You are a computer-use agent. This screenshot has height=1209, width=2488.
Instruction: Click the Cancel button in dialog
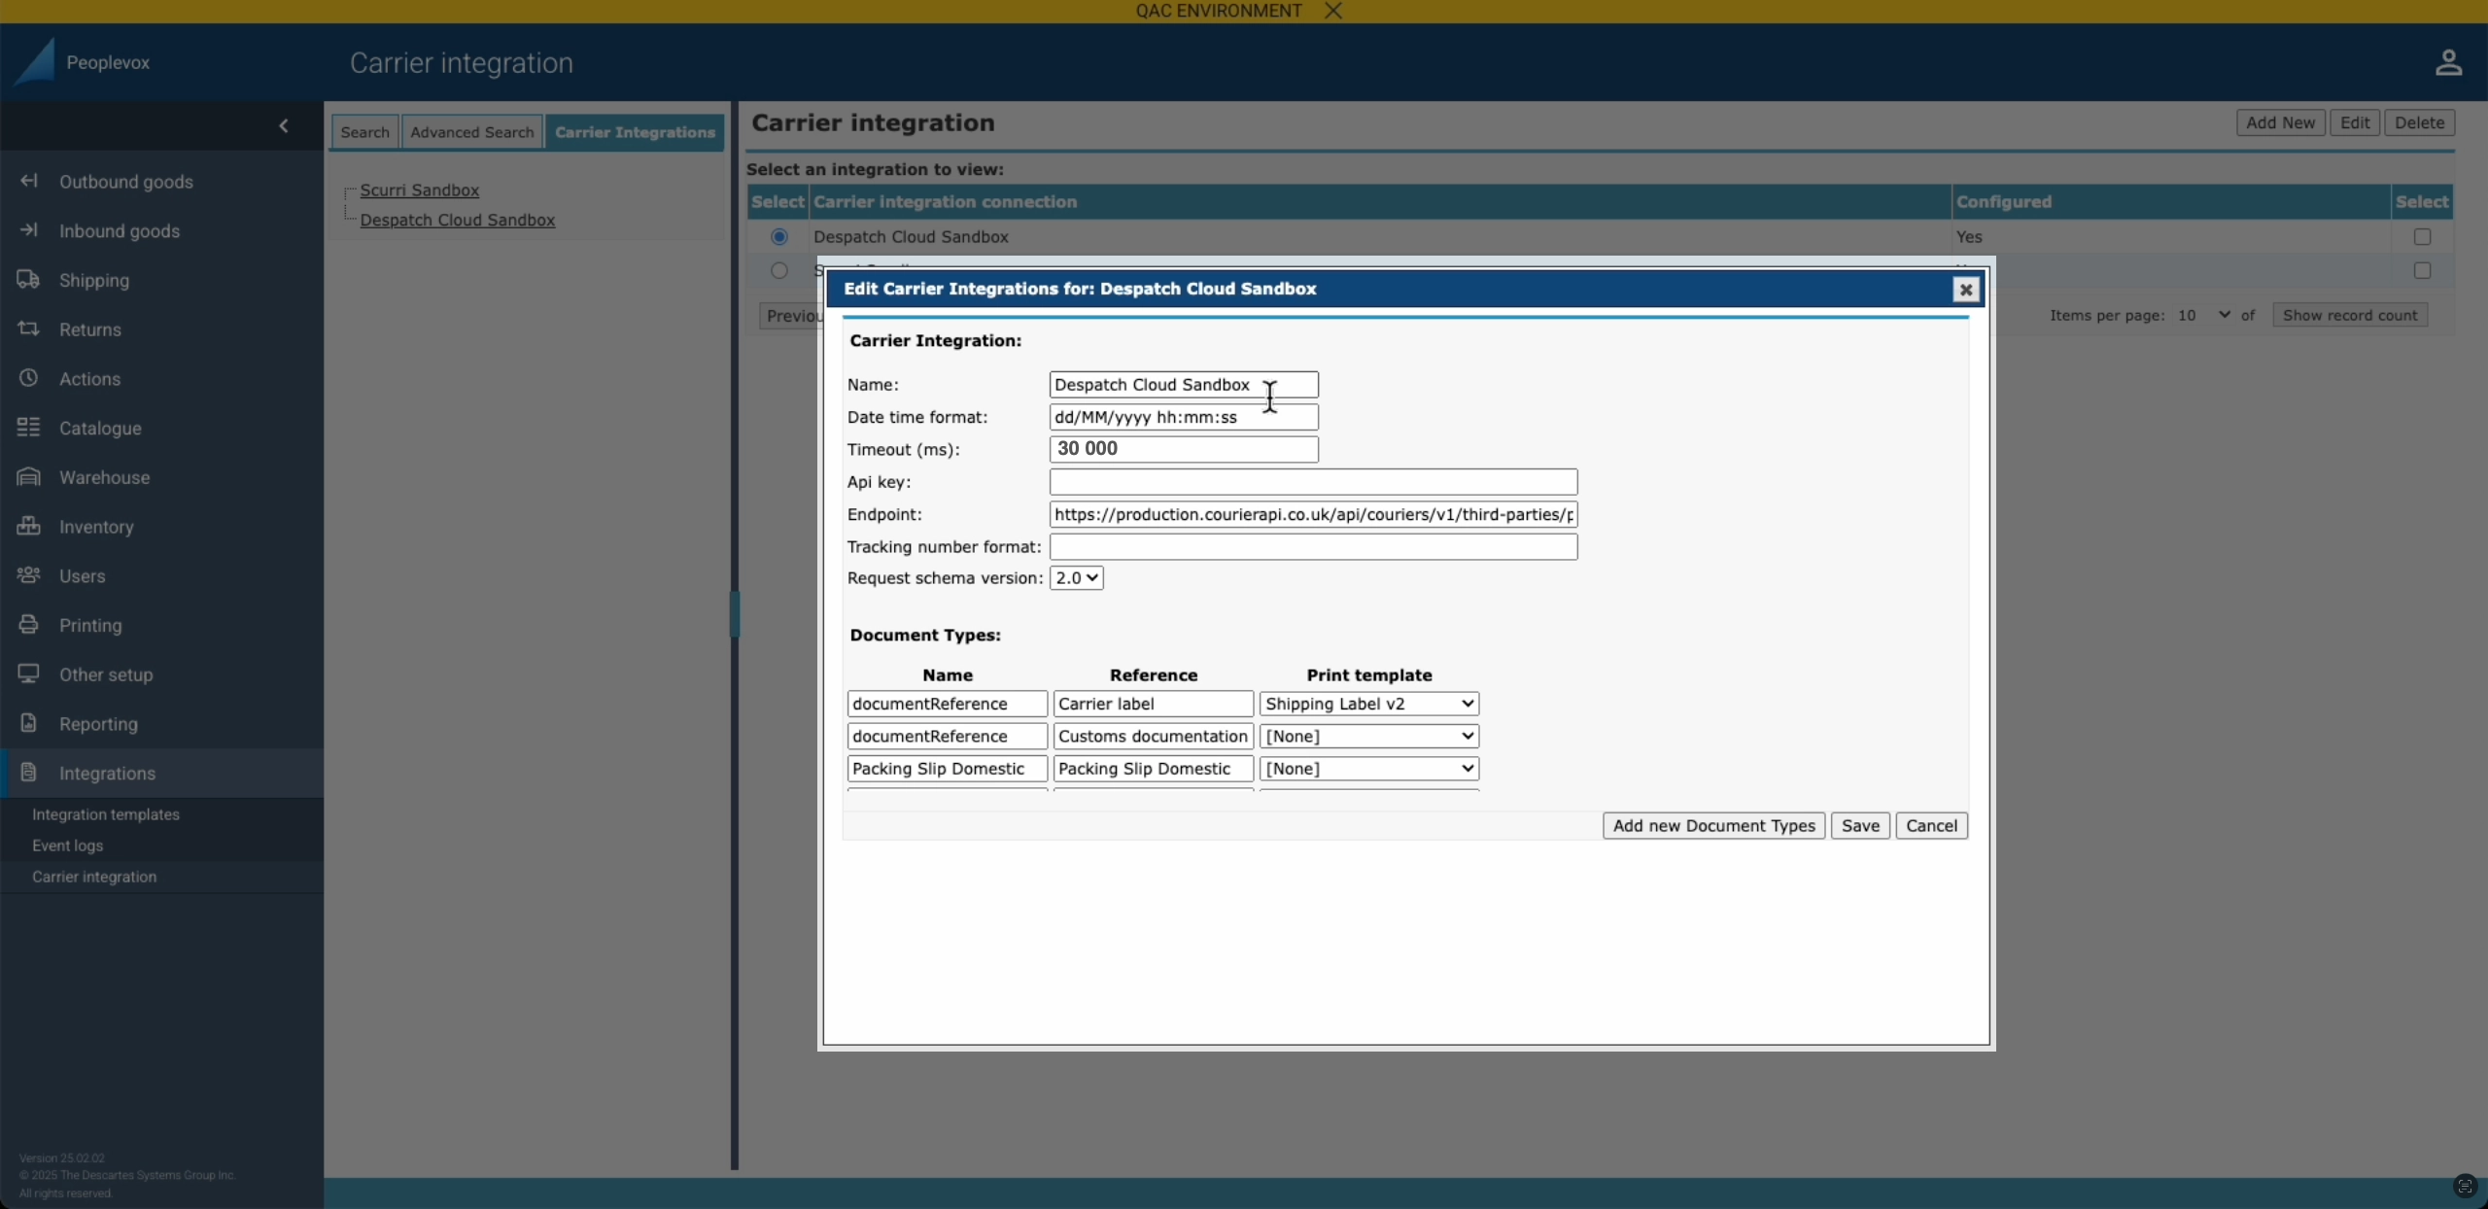pos(1931,826)
